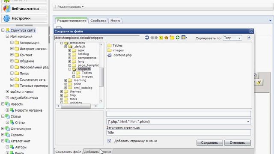Viewport: 274px width, 154px height.
Task: Open the Редактировать dropdown menu
Action: pyautogui.click(x=70, y=7)
